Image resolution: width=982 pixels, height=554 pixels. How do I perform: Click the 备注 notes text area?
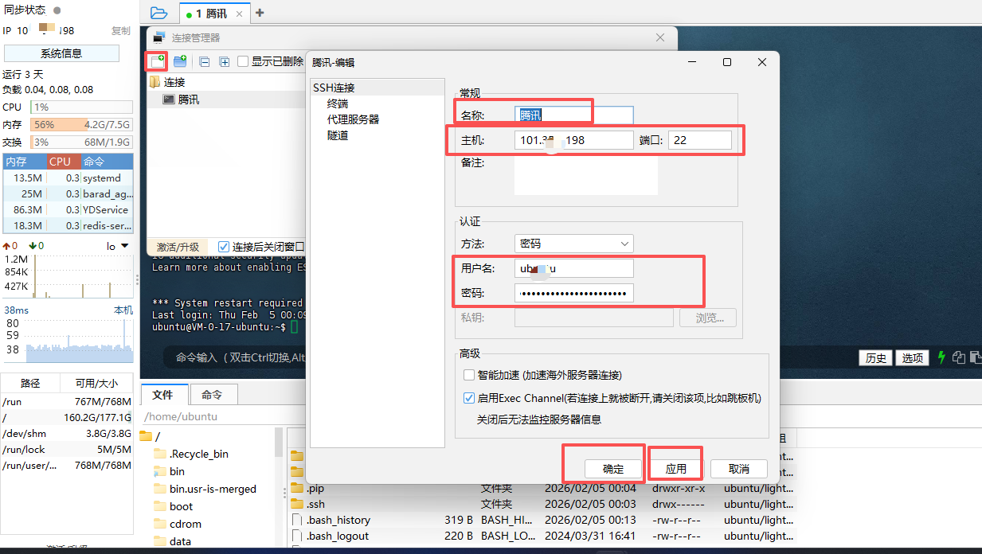pos(585,175)
